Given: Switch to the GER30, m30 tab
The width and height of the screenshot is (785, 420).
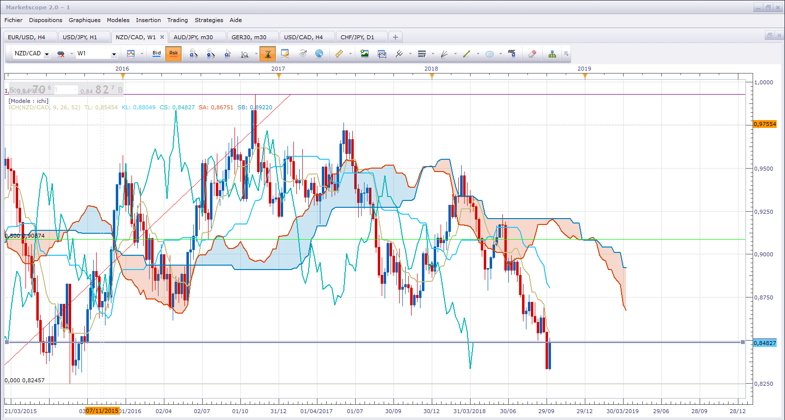Looking at the screenshot, I should [249, 37].
